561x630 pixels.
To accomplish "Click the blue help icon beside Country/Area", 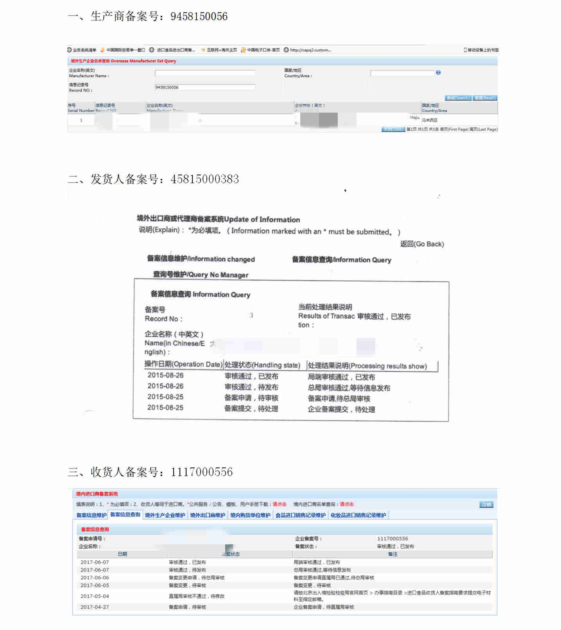I will [x=438, y=72].
